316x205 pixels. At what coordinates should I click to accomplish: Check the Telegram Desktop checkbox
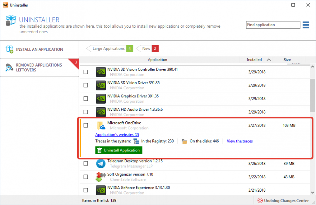[86, 163]
